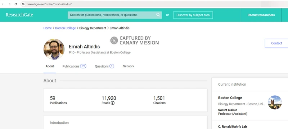Click Emrah Altindis profile photo
Screen dimensions: 288x129
click(54, 49)
